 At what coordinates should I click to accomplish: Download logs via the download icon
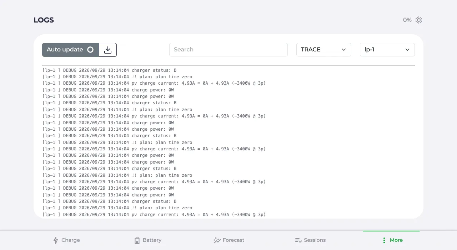click(108, 50)
